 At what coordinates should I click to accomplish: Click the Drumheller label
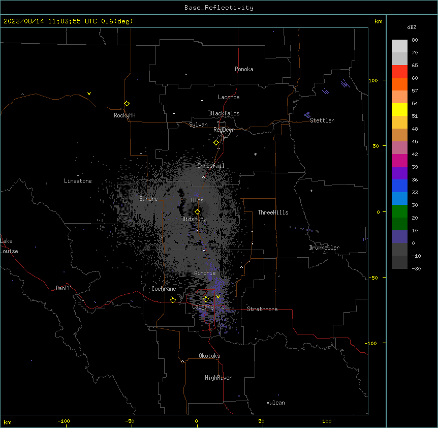click(x=324, y=248)
